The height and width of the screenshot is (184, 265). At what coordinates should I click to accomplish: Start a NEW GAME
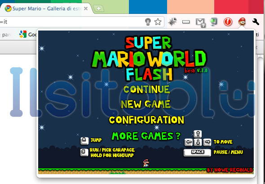(x=146, y=104)
